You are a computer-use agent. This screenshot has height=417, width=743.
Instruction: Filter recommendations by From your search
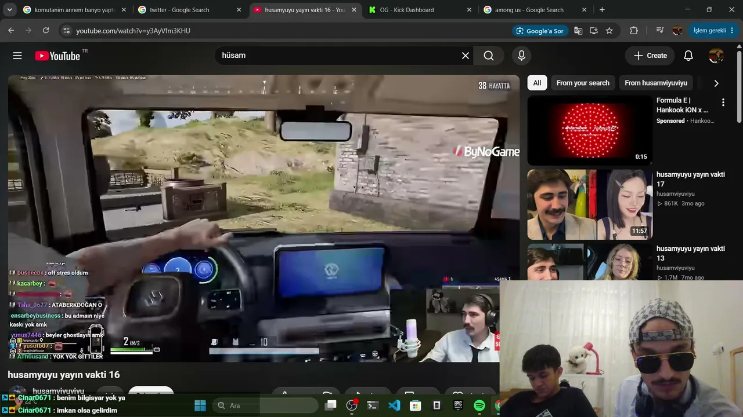click(583, 83)
